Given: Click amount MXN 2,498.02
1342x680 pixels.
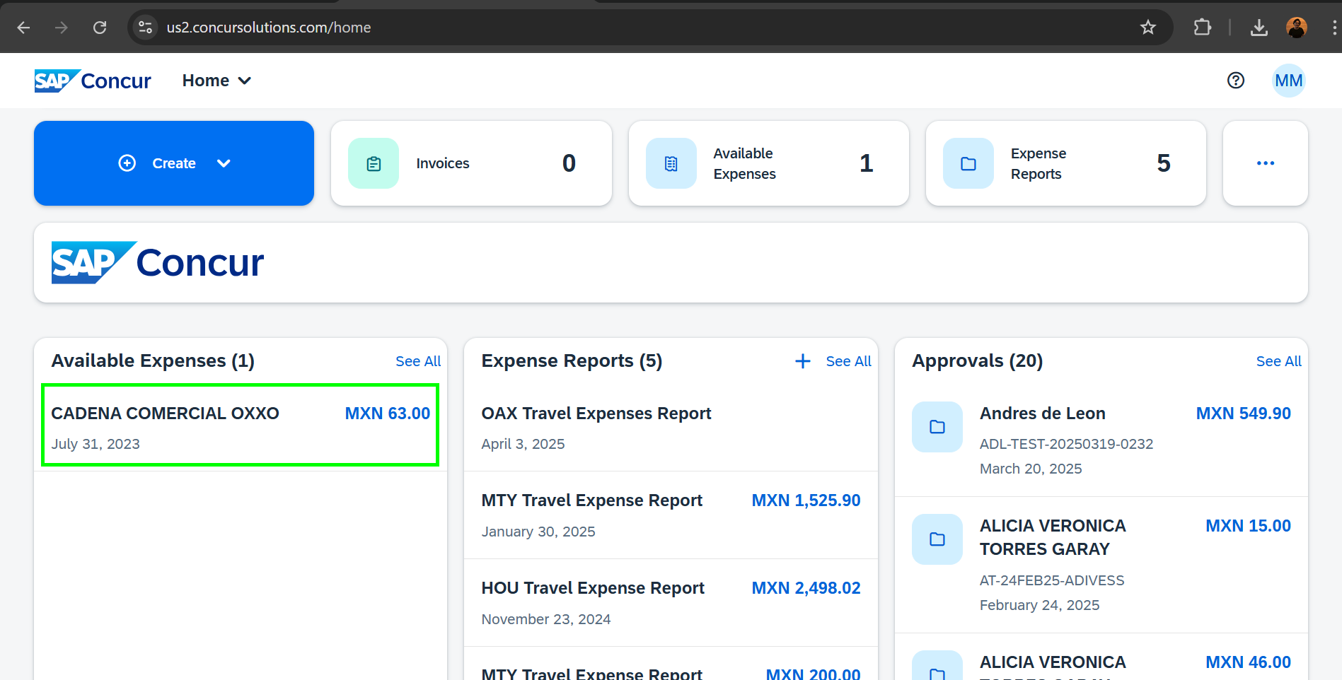Looking at the screenshot, I should coord(806,588).
